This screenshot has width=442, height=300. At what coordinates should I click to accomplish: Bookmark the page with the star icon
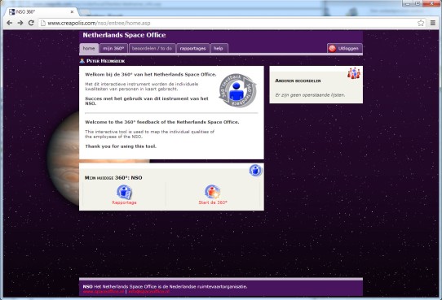tap(421, 23)
